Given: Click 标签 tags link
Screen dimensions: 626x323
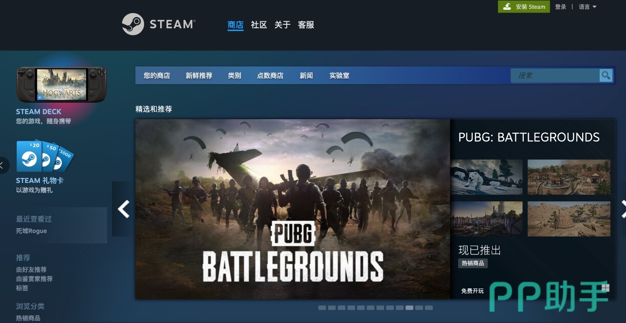Looking at the screenshot, I should (22, 288).
